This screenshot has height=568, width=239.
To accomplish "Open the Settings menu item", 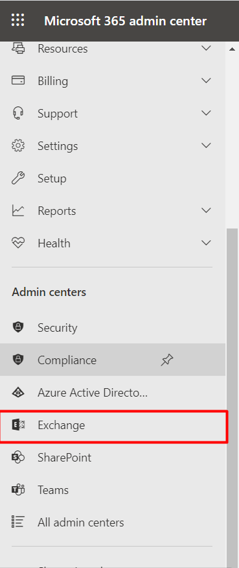I will coord(113,145).
